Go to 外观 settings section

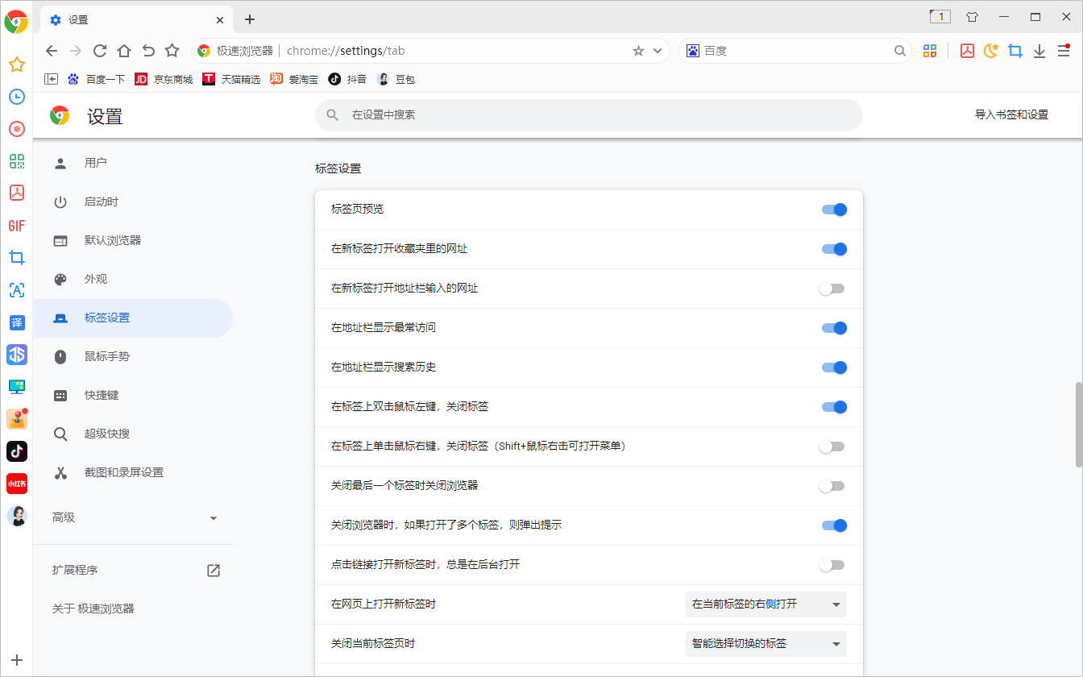click(96, 279)
